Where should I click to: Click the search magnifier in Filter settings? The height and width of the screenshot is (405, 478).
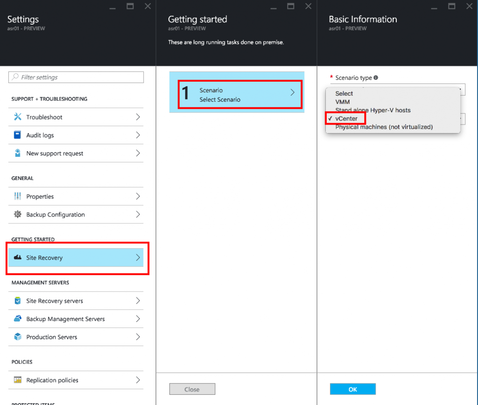click(x=15, y=77)
